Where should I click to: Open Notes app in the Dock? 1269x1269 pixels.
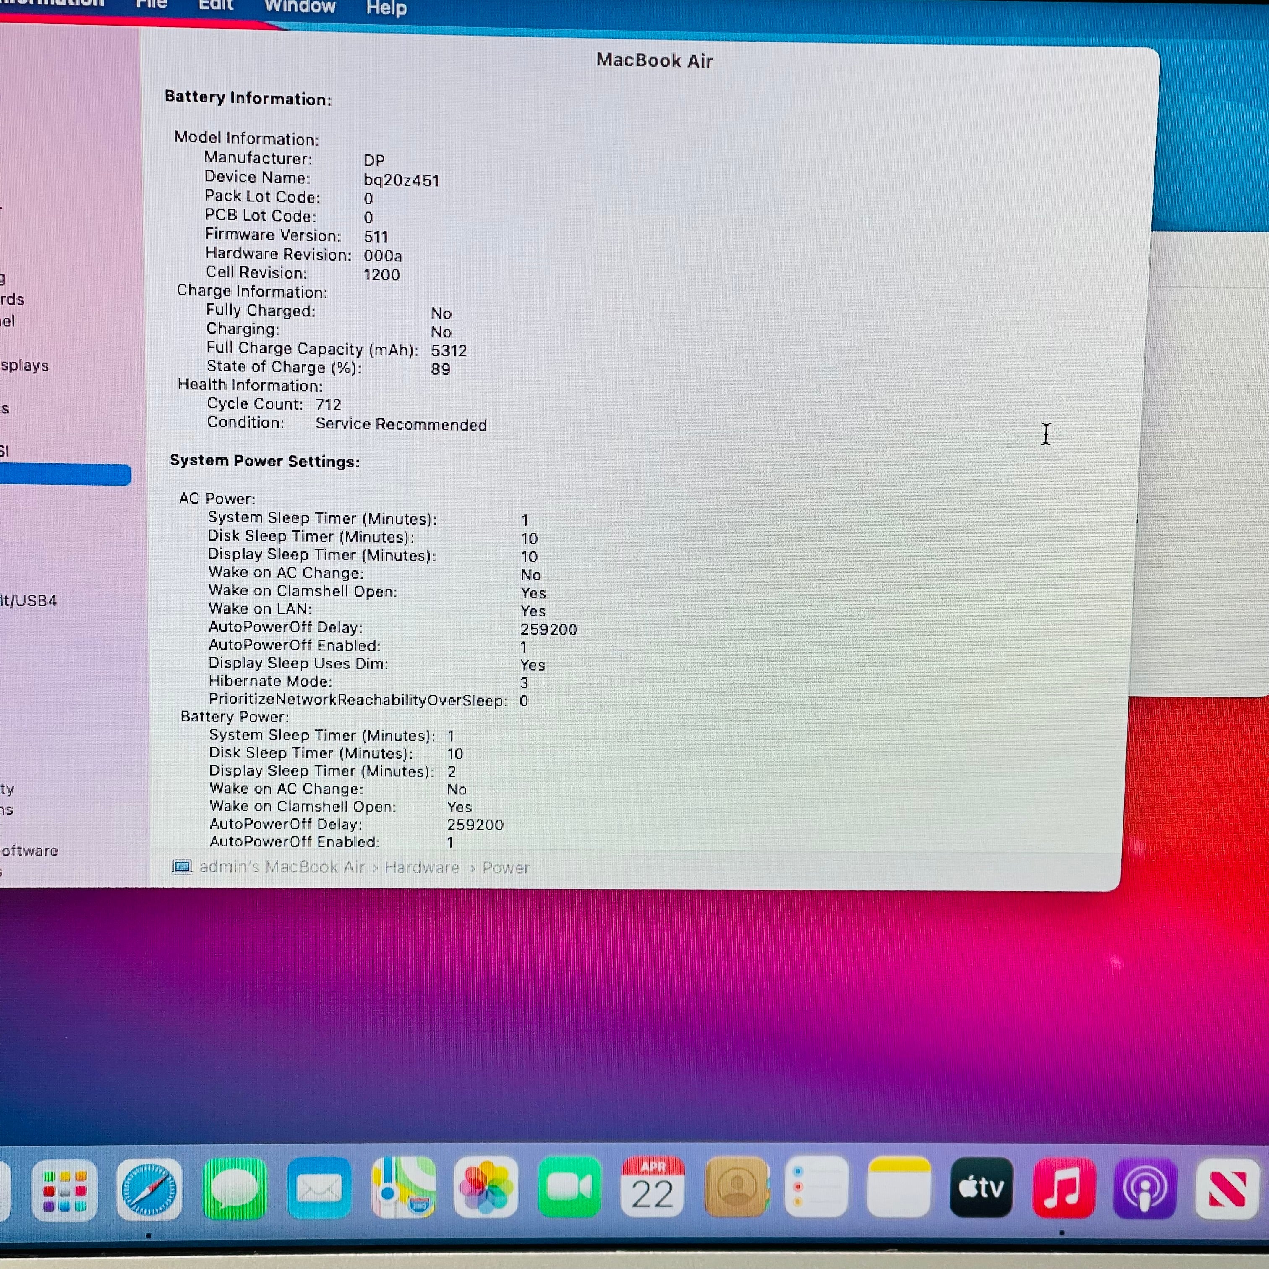898,1187
